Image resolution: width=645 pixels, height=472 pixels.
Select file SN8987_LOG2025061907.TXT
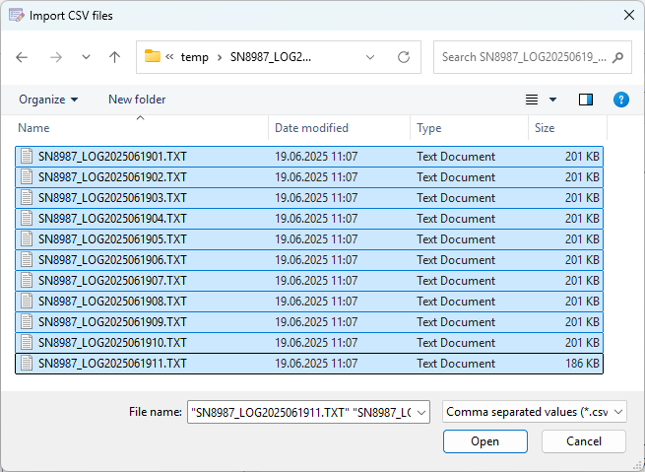(x=309, y=281)
